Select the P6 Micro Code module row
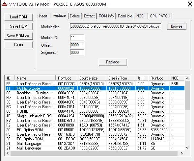 click(95, 88)
